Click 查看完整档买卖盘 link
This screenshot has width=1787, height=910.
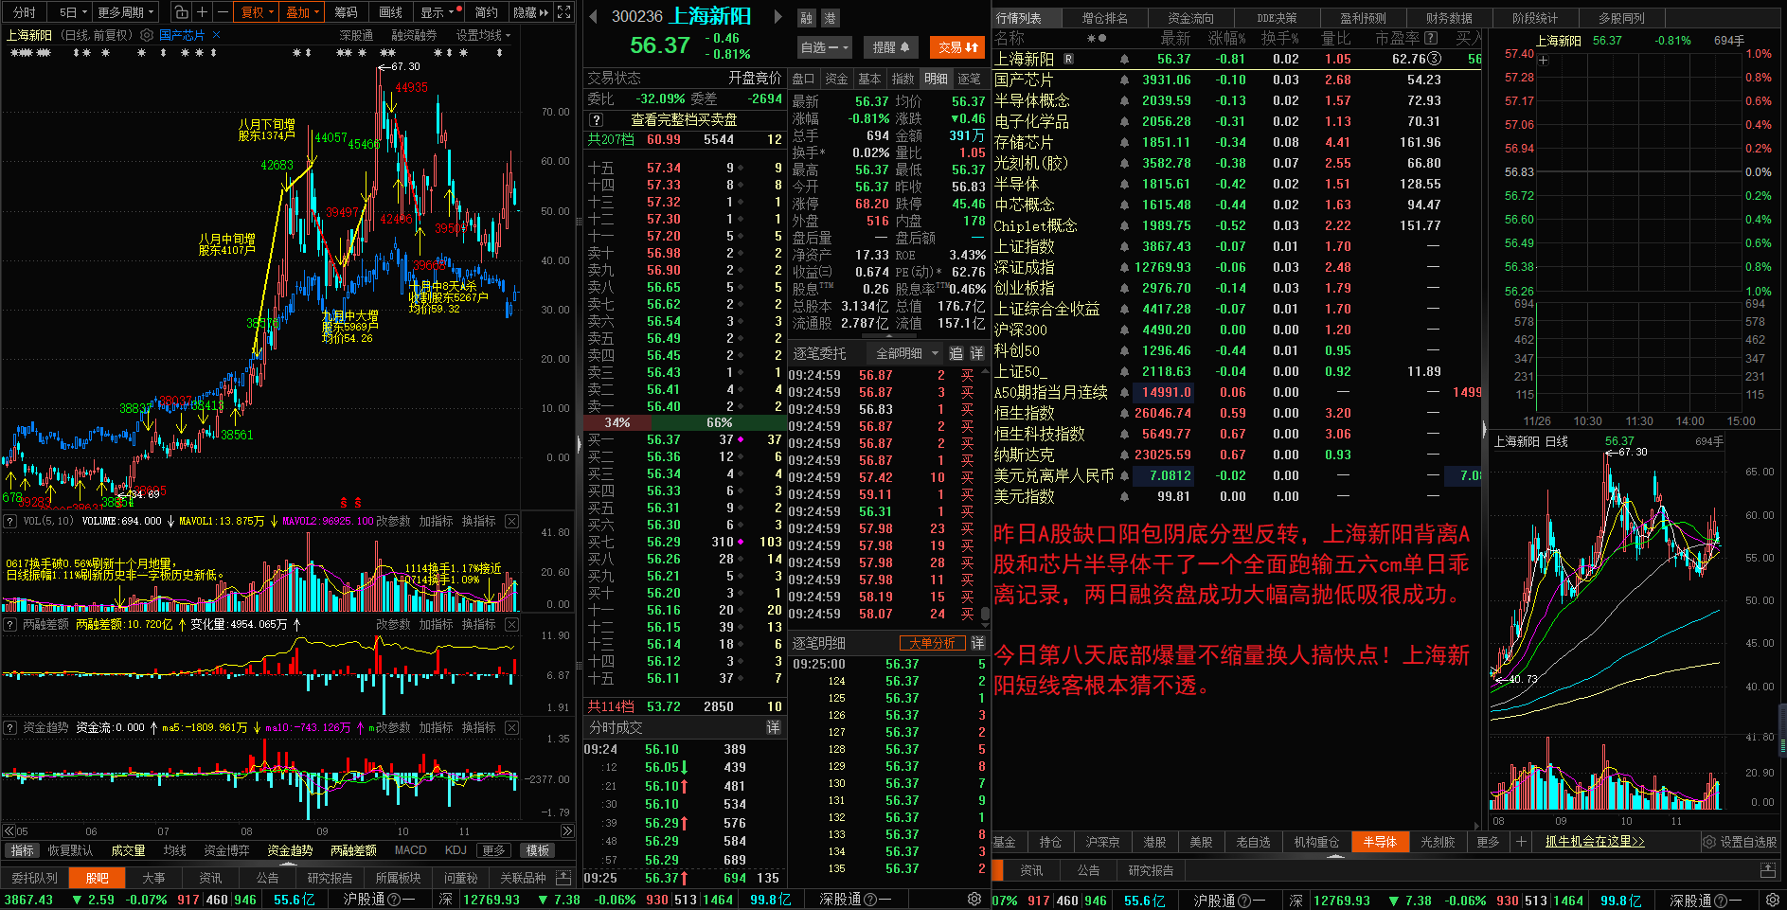coord(684,120)
